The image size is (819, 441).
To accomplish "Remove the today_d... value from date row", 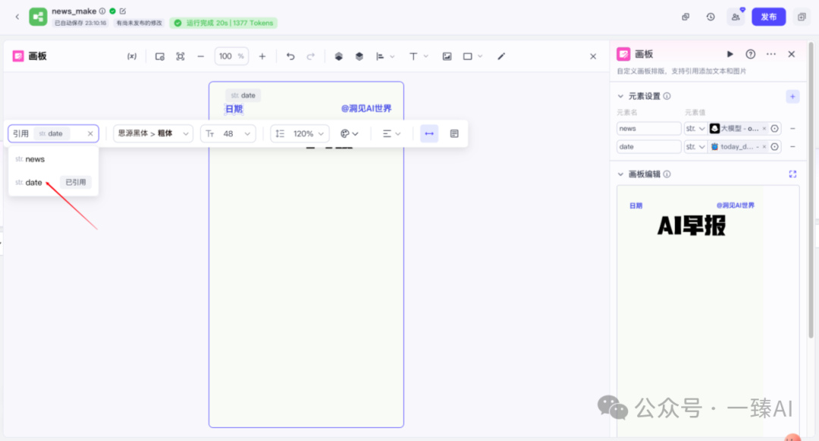I will coord(764,147).
